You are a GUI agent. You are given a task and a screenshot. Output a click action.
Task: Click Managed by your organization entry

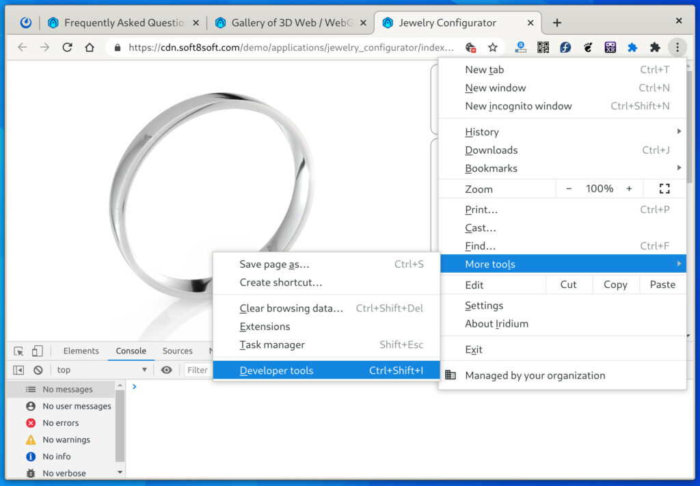[563, 375]
